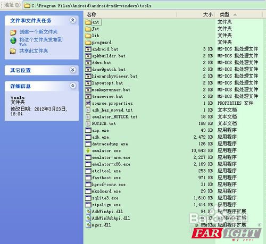Click the hierarchyviewer.bat batch icon
This screenshot has height=244, width=266.
(x=88, y=76)
